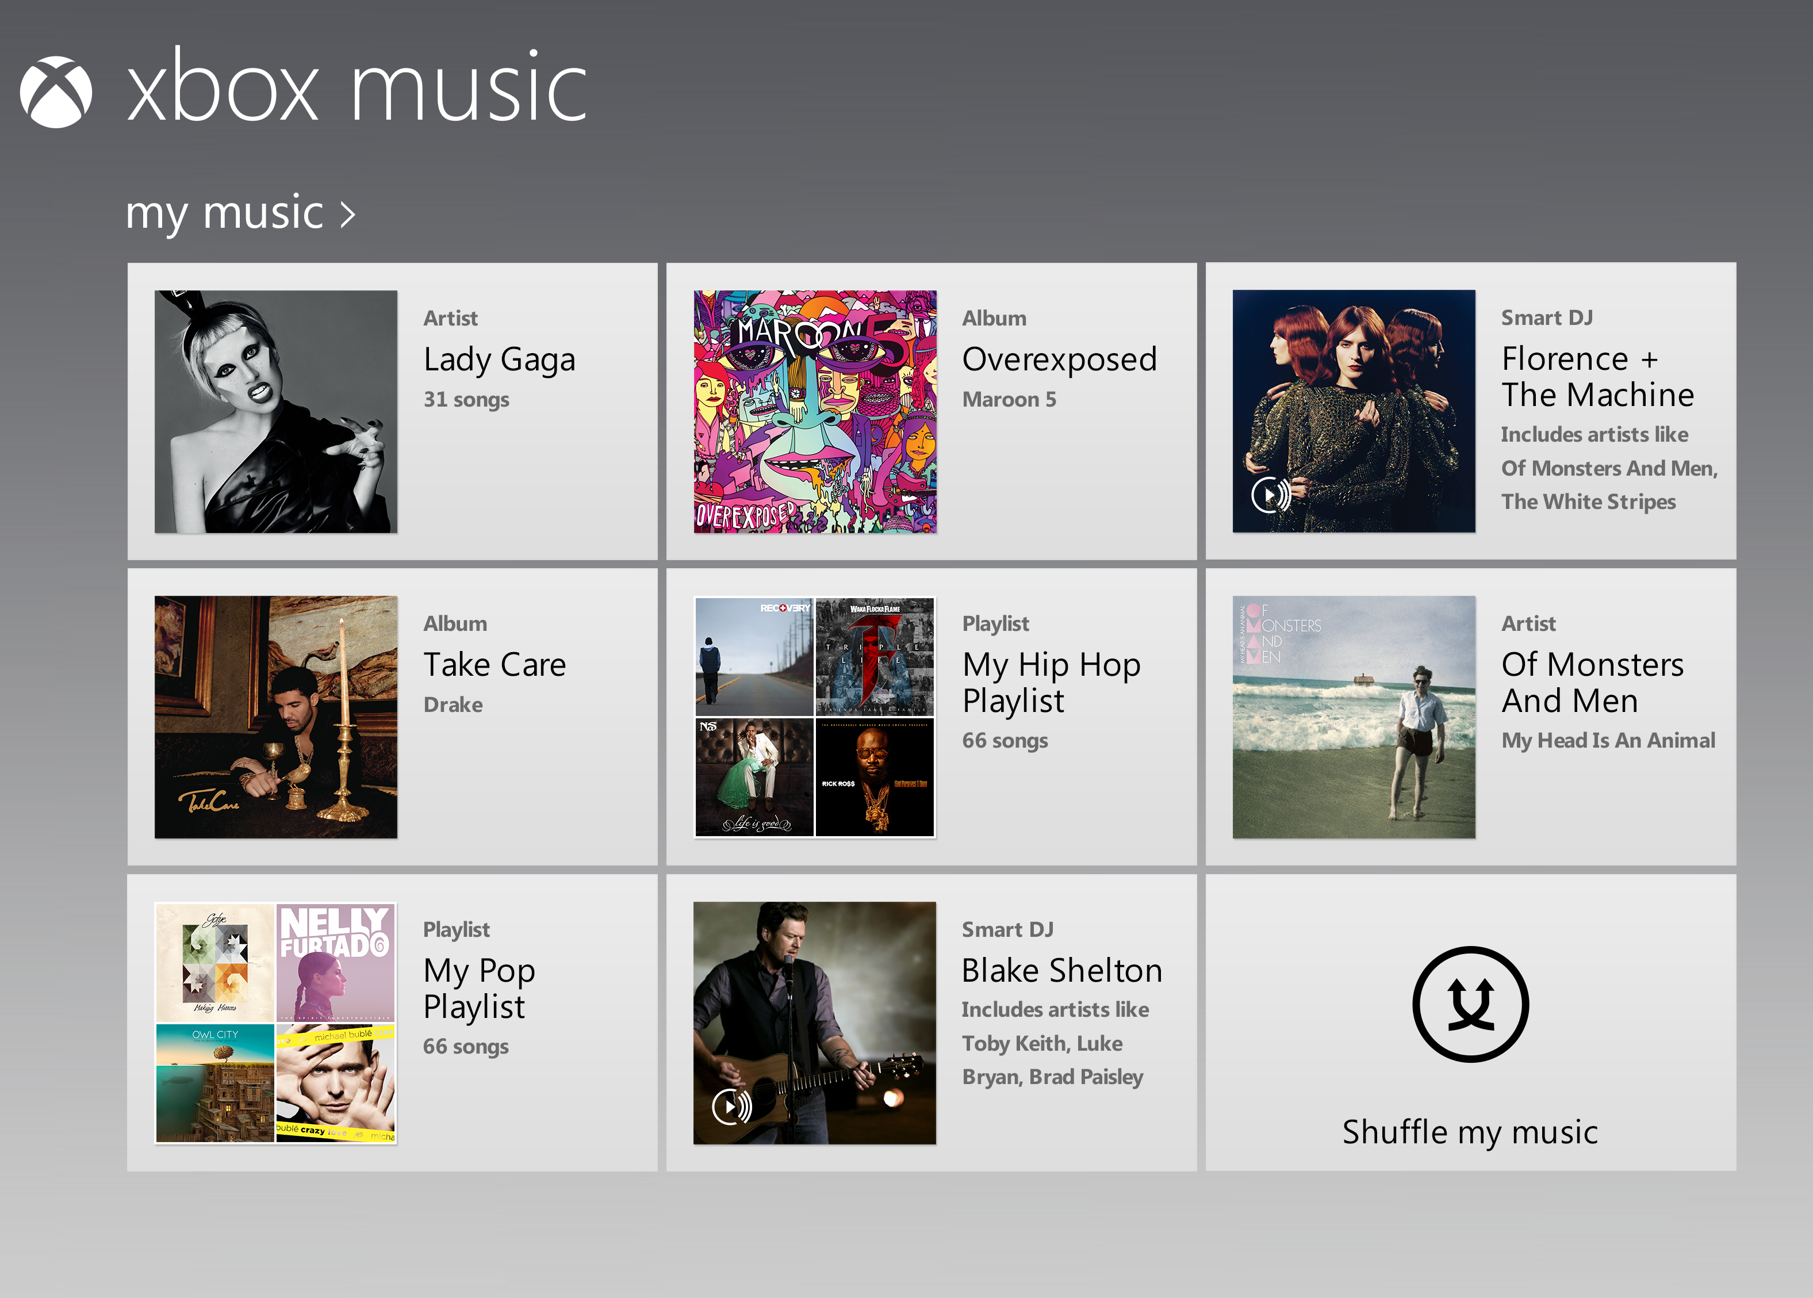
Task: Click '31 songs' under Lady Gaga
Action: (x=467, y=399)
